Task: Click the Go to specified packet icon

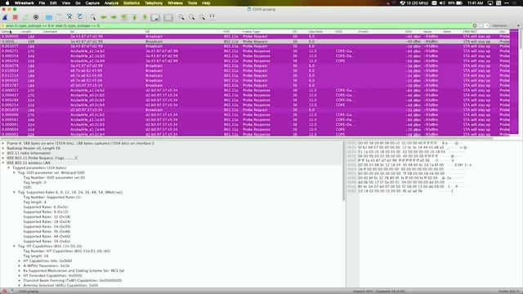Action: point(124,17)
